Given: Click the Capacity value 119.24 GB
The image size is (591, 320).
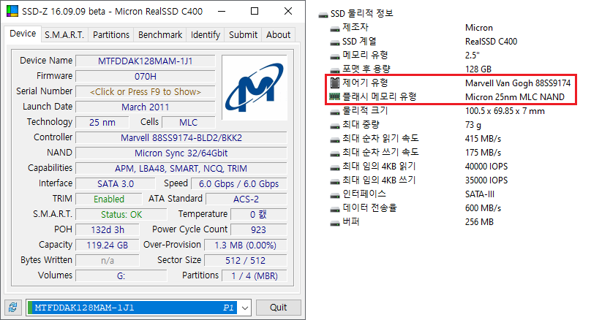Looking at the screenshot, I should [108, 245].
